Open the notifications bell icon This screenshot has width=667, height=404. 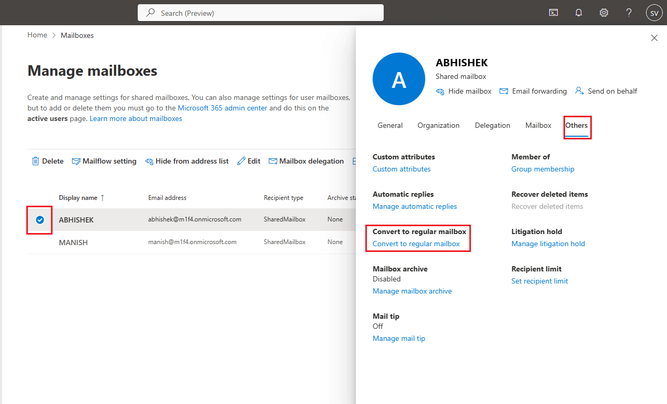click(x=578, y=13)
